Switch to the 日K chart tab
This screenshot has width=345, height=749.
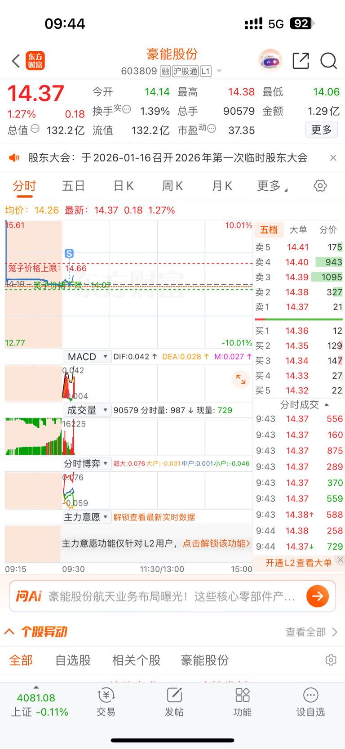click(x=124, y=186)
